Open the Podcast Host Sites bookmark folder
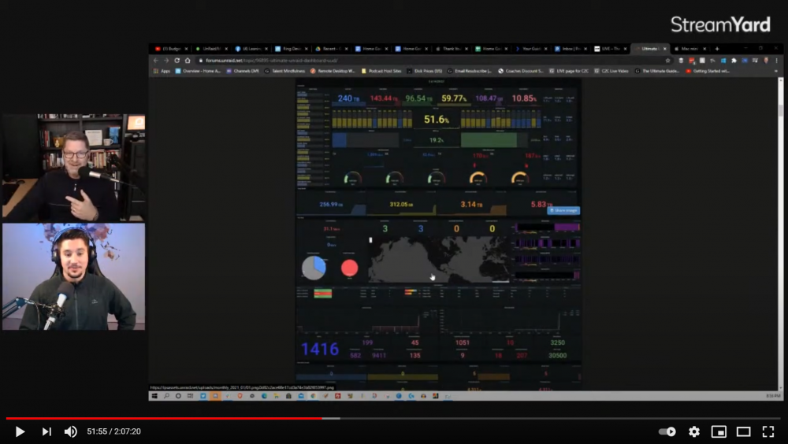This screenshot has height=444, width=788. coord(381,71)
